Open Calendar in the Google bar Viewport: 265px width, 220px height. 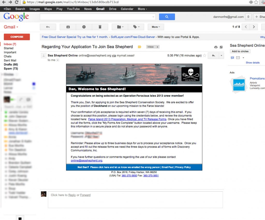coord(127,9)
